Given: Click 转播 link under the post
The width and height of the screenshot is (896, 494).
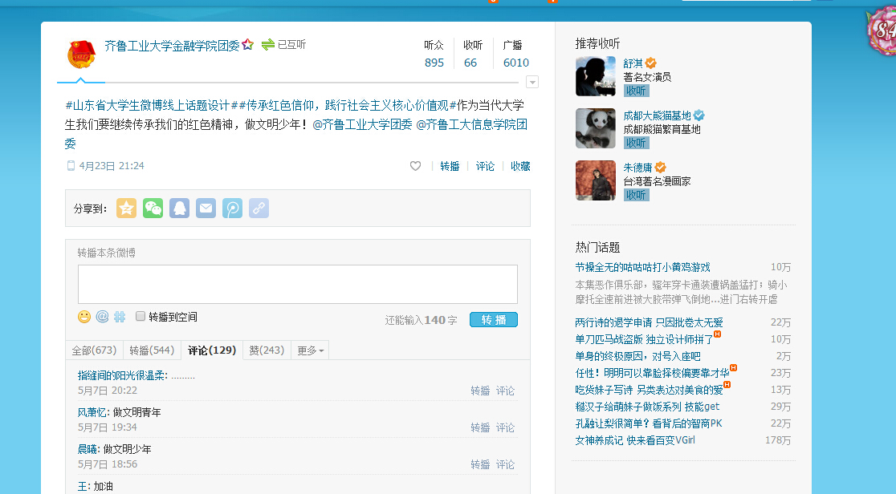Looking at the screenshot, I should point(450,166).
